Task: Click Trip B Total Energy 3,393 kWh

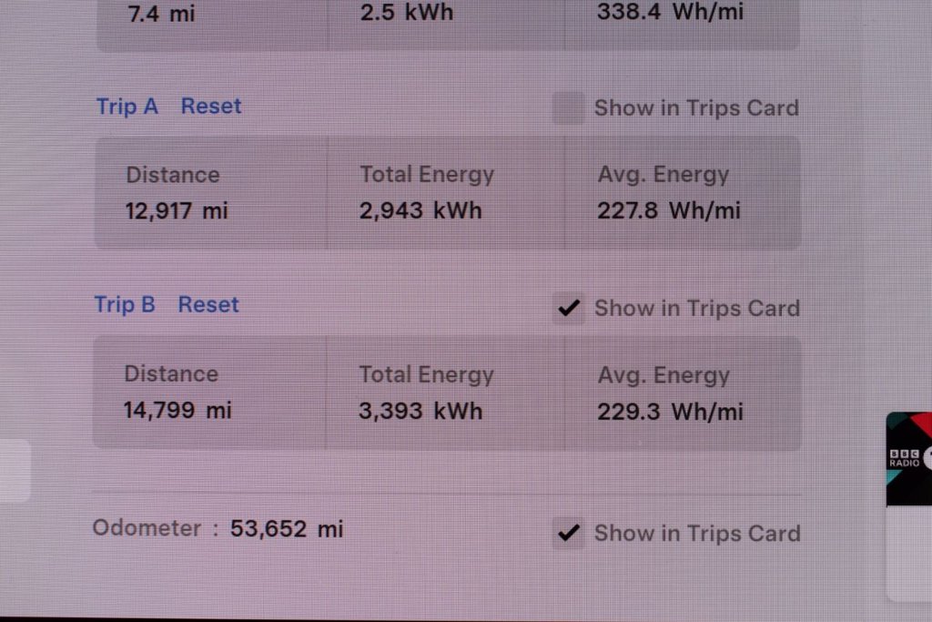Action: tap(420, 411)
